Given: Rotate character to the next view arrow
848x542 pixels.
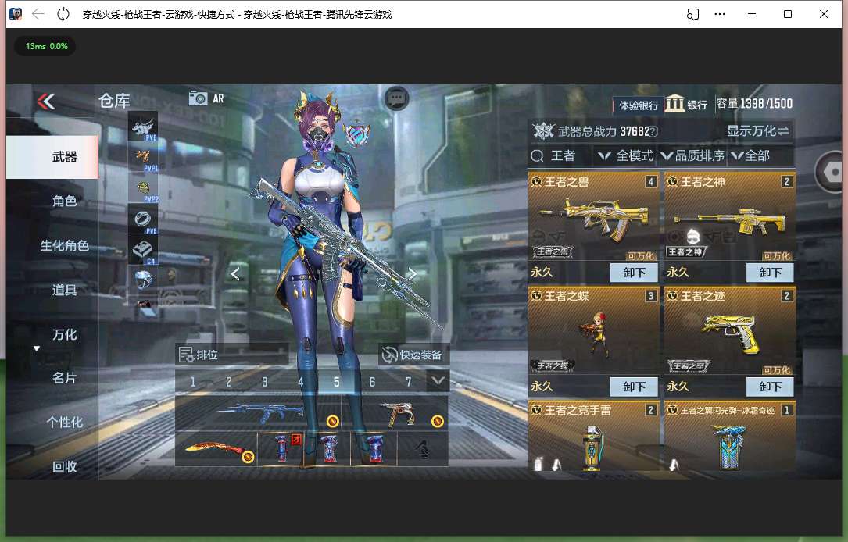Looking at the screenshot, I should [x=412, y=273].
